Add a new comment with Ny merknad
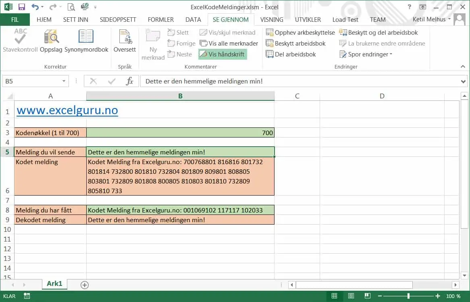470x302 pixels. click(x=153, y=44)
